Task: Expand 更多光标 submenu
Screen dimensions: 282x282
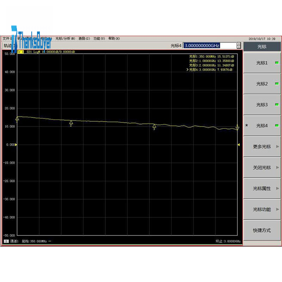Action: click(262, 147)
